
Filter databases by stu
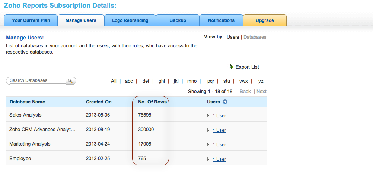[227, 81]
